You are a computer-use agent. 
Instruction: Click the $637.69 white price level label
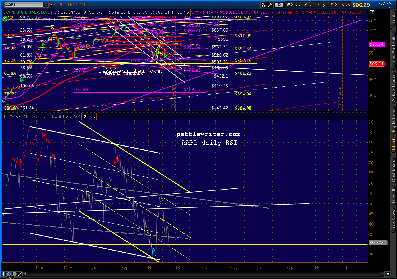tap(220, 30)
